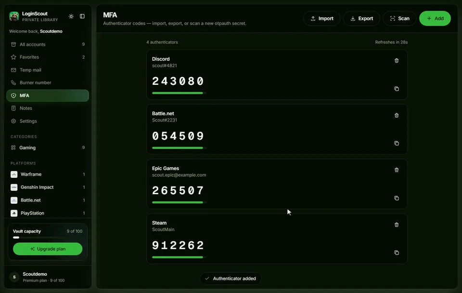
Task: Open Settings in sidebar
Action: point(48,121)
